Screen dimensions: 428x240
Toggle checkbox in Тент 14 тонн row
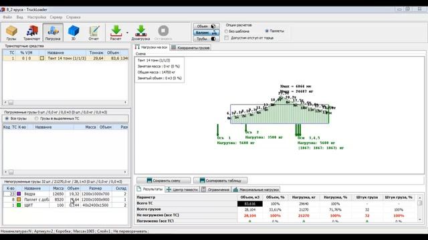pyautogui.click(x=41, y=58)
